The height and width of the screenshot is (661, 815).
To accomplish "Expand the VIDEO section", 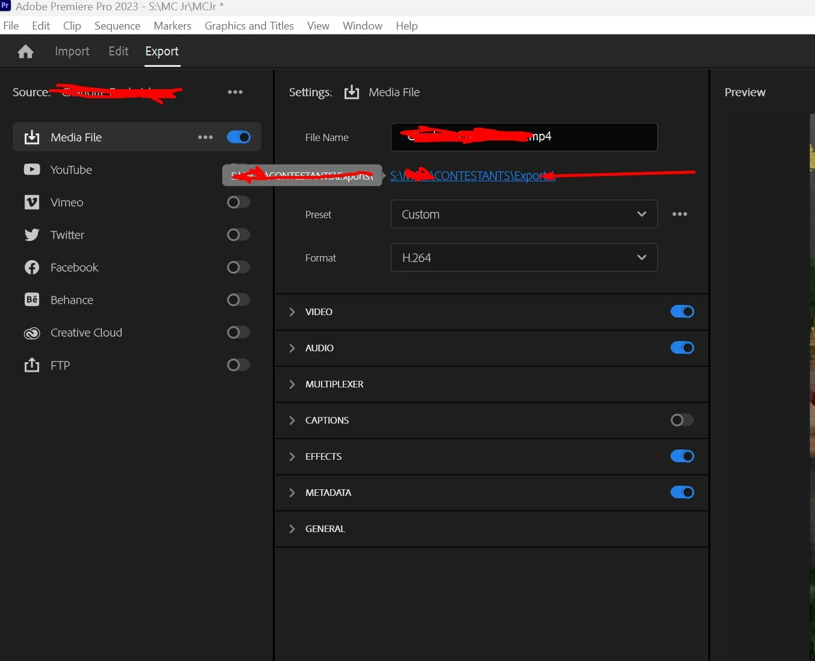I will (292, 312).
